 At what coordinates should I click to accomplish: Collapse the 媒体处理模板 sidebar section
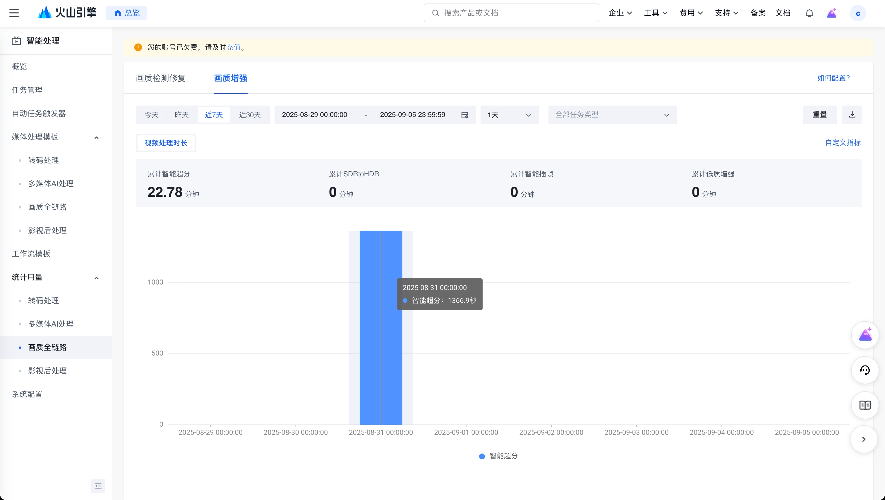pos(96,137)
